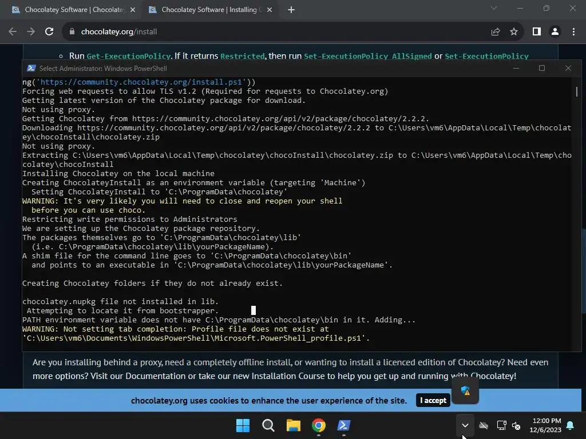Click the PowerShell window scrollbar thumb
The image size is (586, 439).
click(x=577, y=91)
